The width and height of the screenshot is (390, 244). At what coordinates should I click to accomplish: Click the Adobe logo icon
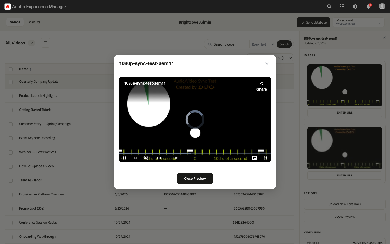(8, 7)
